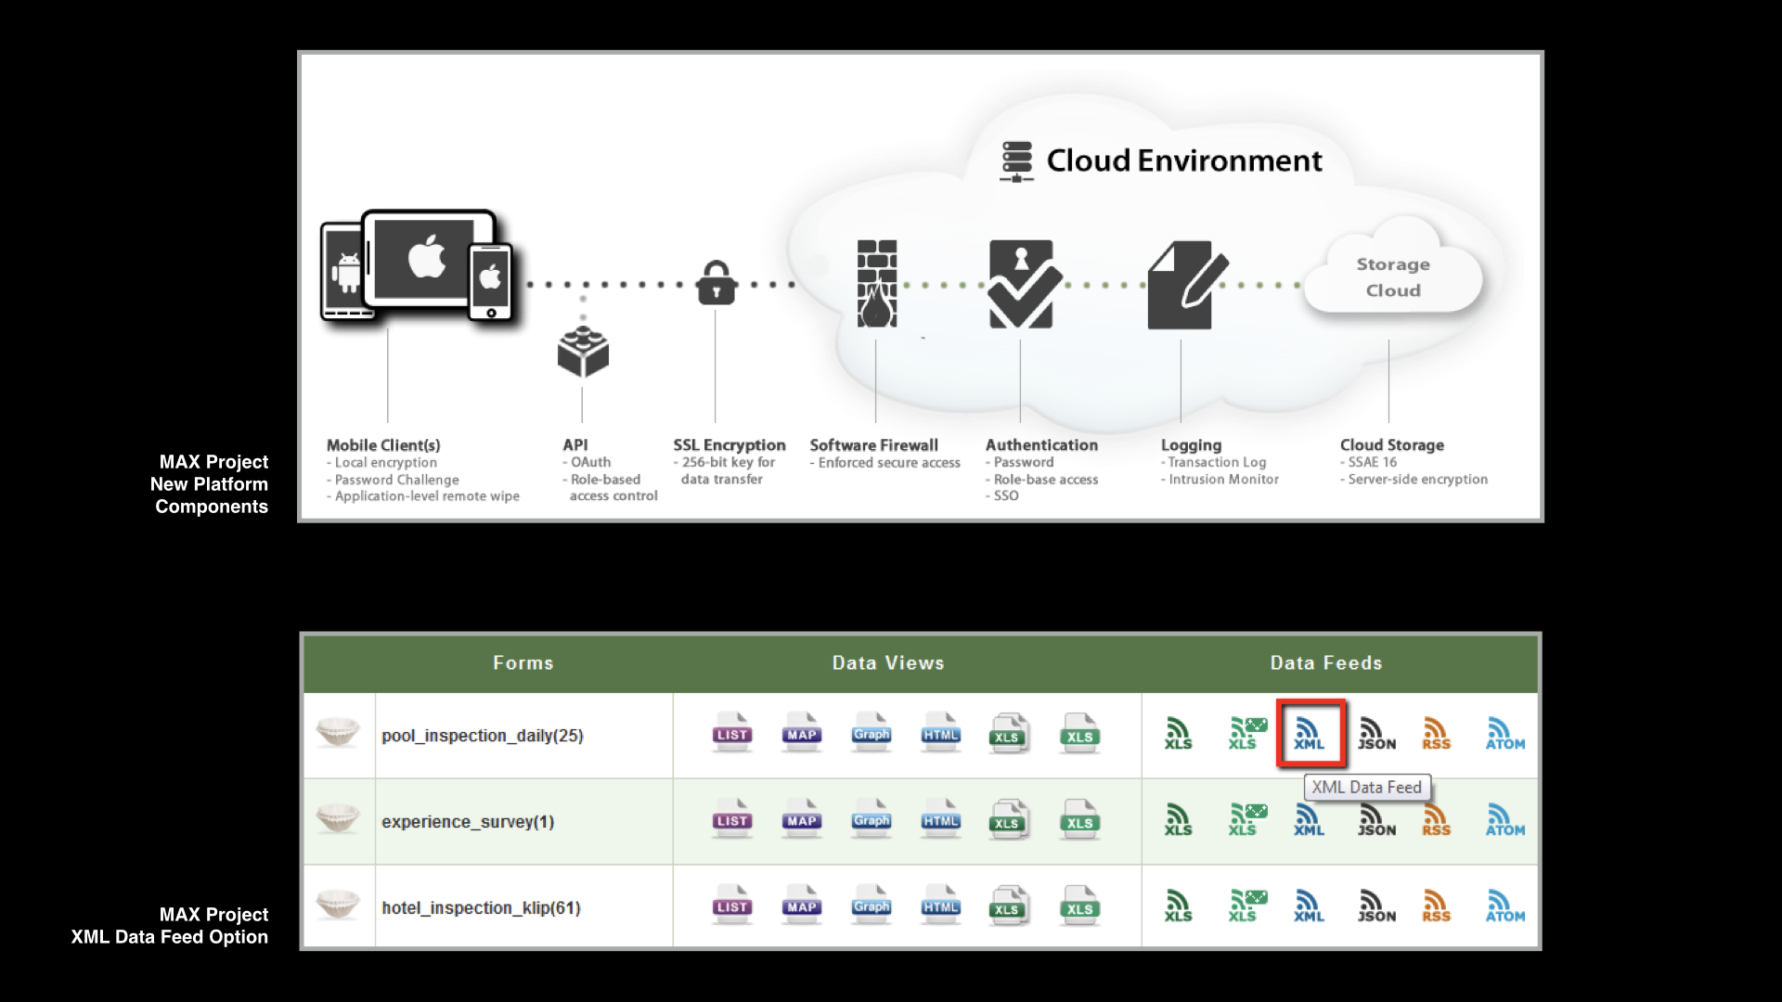Open dark green XLS feed for pool_inspection_daily
Image resolution: width=1782 pixels, height=1002 pixels.
(x=1178, y=733)
